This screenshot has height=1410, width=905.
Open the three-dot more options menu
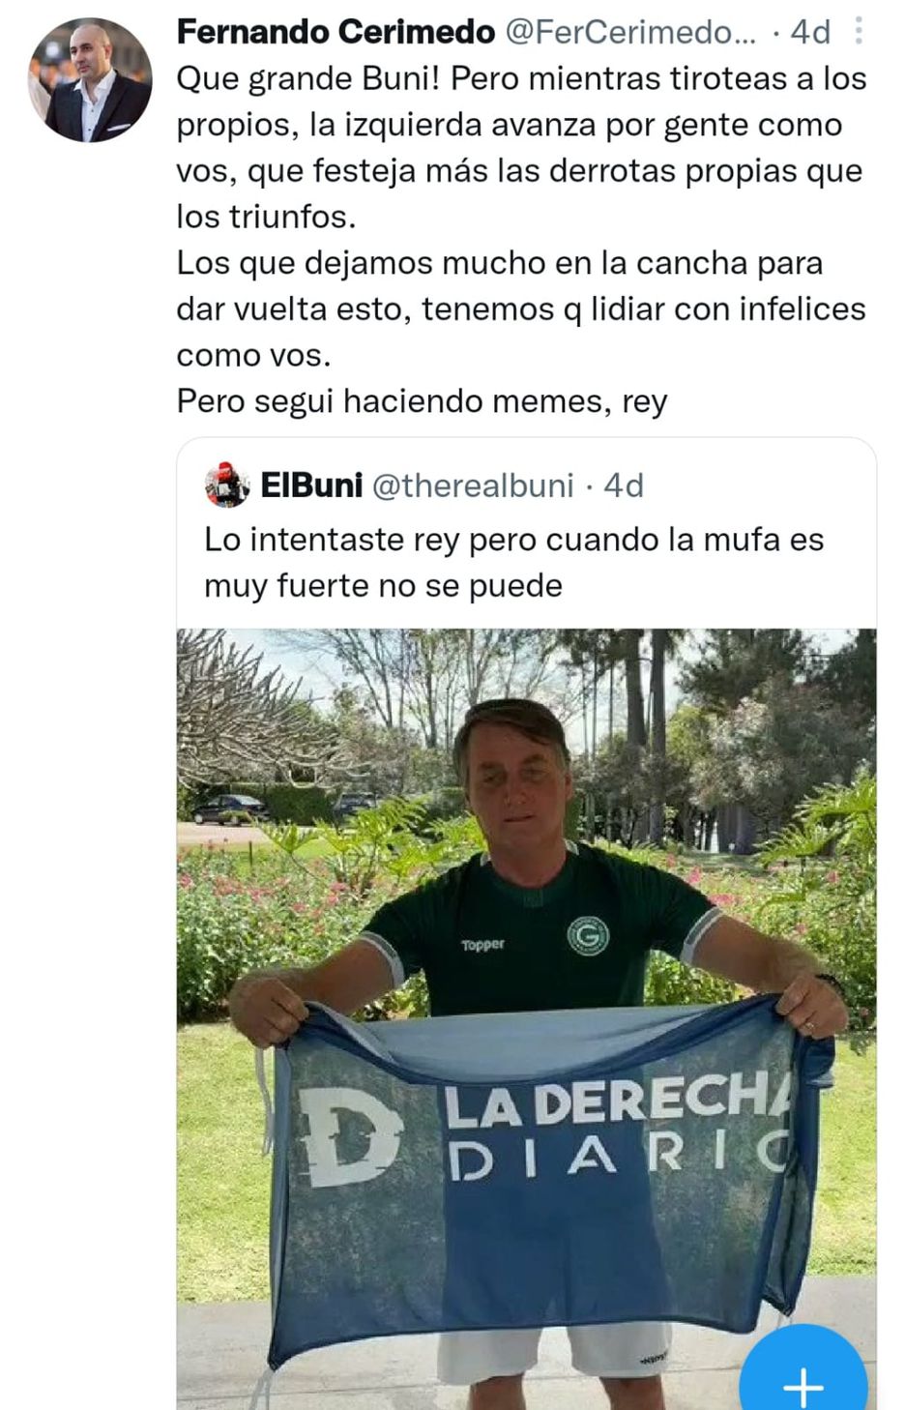(x=860, y=32)
